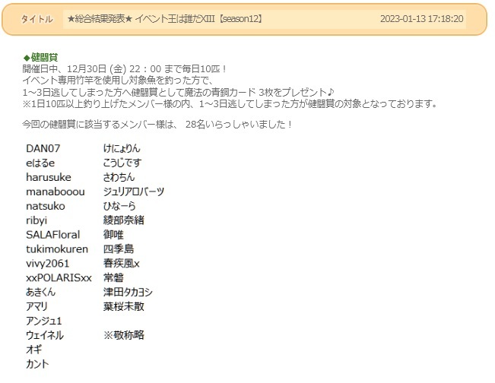Click the timestamp 2023-01-13 17:18:20

[421, 19]
